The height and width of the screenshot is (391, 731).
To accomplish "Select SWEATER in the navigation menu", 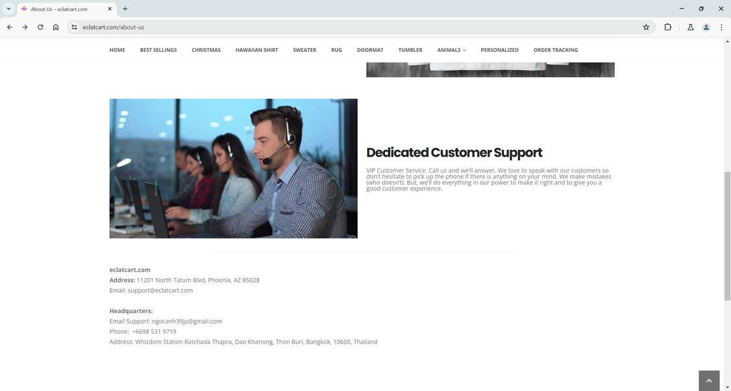I will (x=304, y=50).
